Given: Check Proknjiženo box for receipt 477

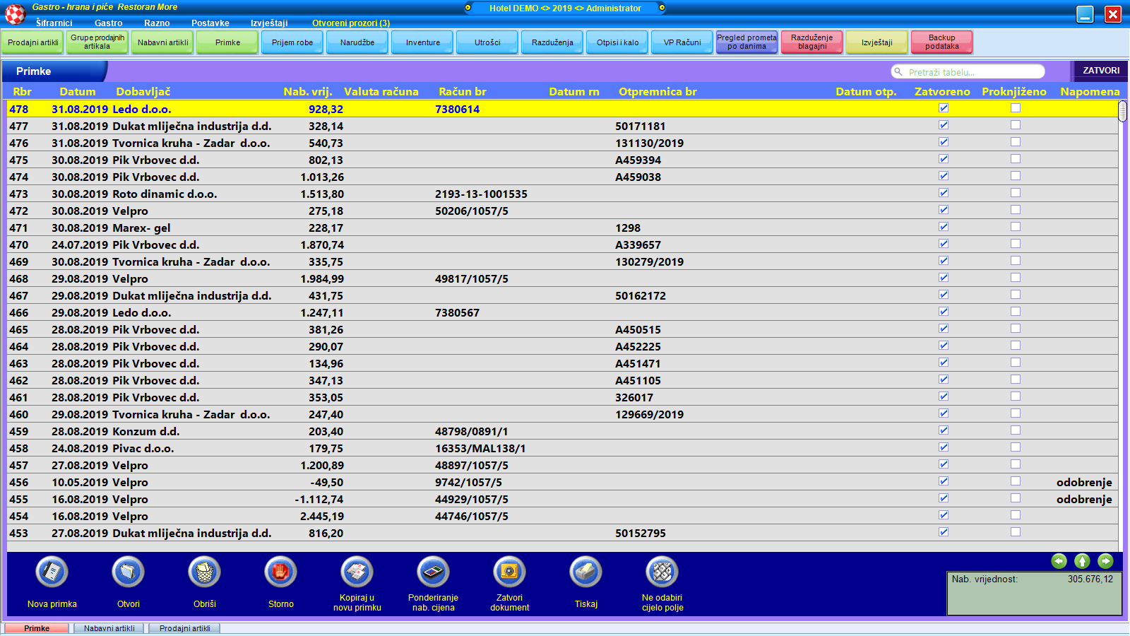Looking at the screenshot, I should pos(1016,125).
